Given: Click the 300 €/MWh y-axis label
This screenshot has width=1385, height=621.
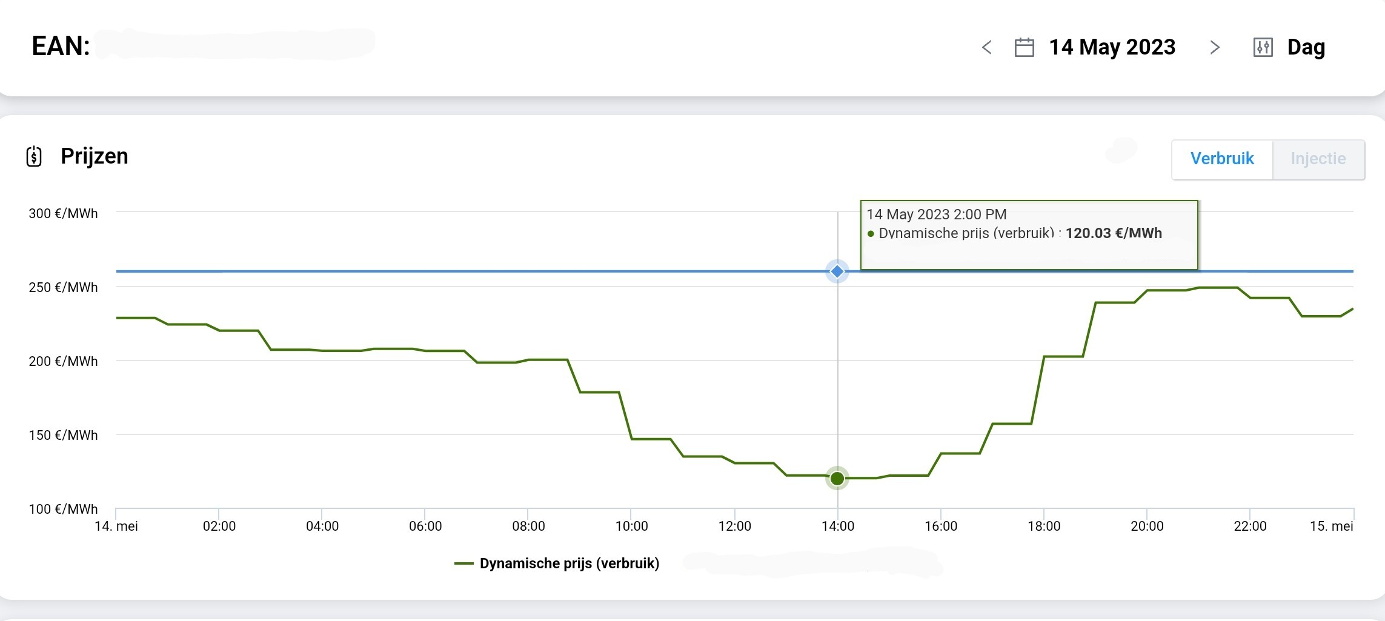Looking at the screenshot, I should [63, 213].
